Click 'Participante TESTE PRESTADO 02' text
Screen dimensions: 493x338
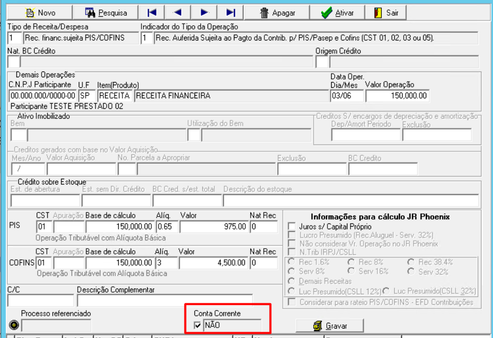(x=67, y=106)
